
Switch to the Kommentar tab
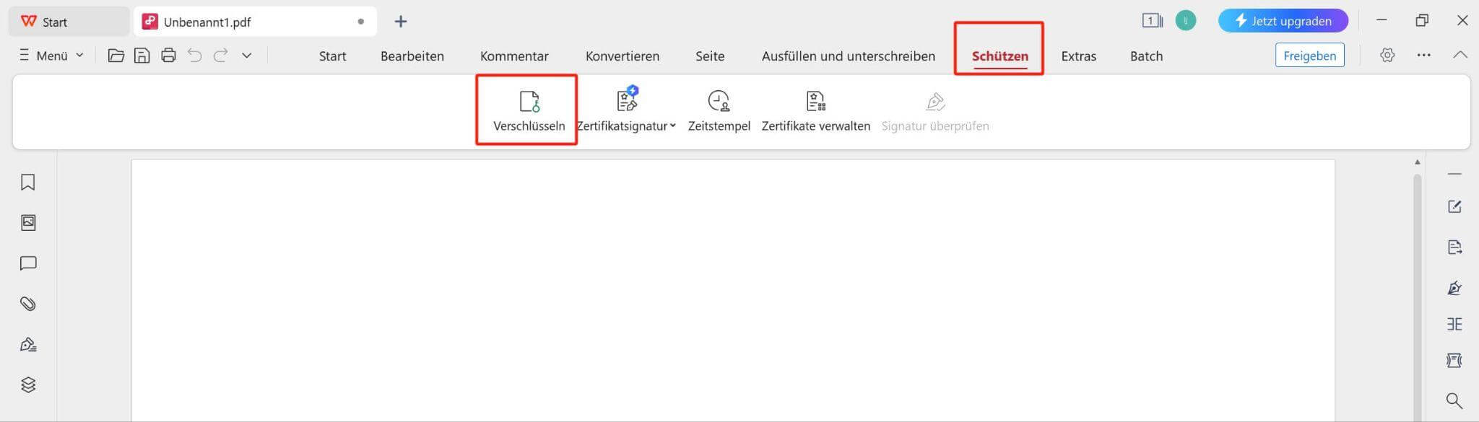point(514,56)
